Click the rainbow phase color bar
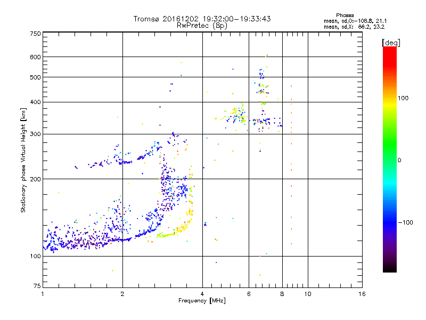This screenshot has height=320, width=426. [x=390, y=159]
